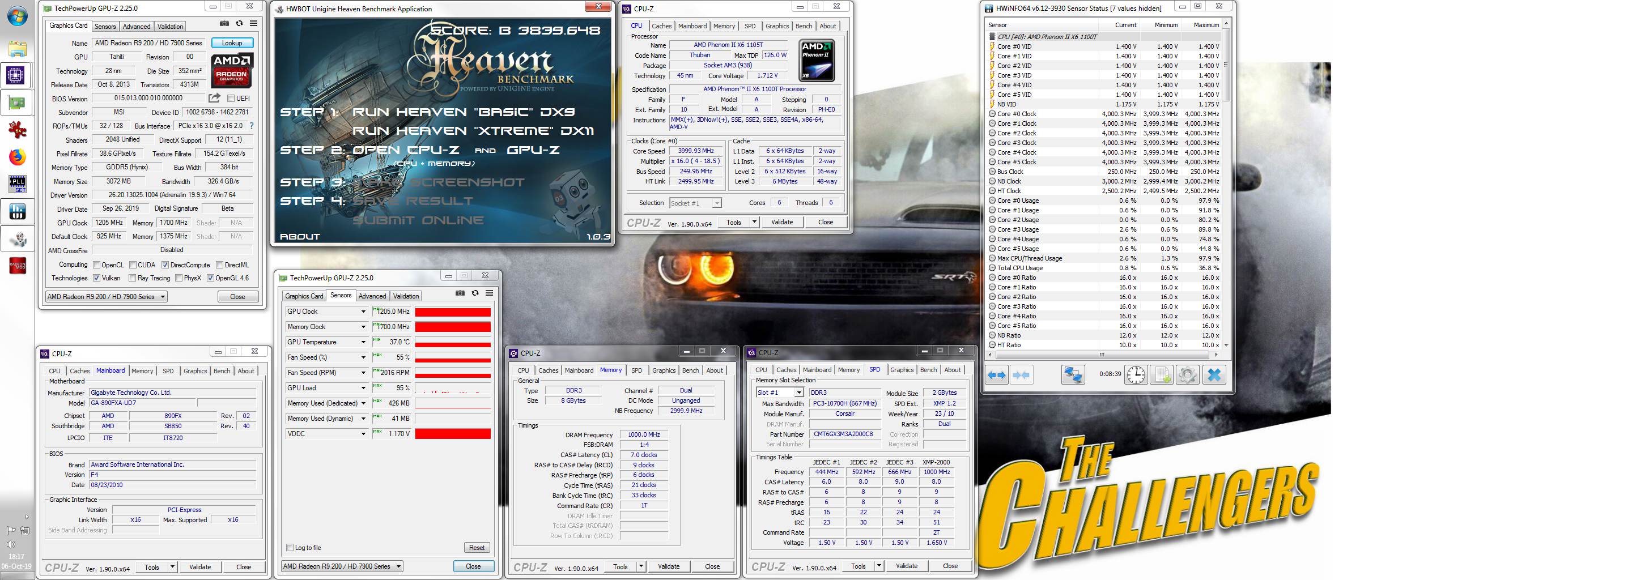This screenshot has height=580, width=1632.
Task: Click the Lookup button in GPU-Z
Action: pyautogui.click(x=232, y=43)
